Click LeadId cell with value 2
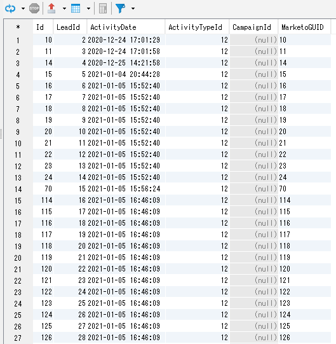Image resolution: width=336 pixels, height=344 pixels. (70, 40)
